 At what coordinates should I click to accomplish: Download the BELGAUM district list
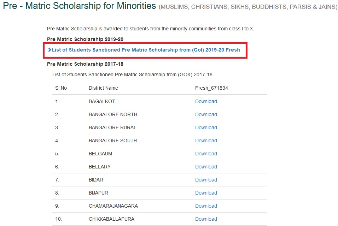206,154
